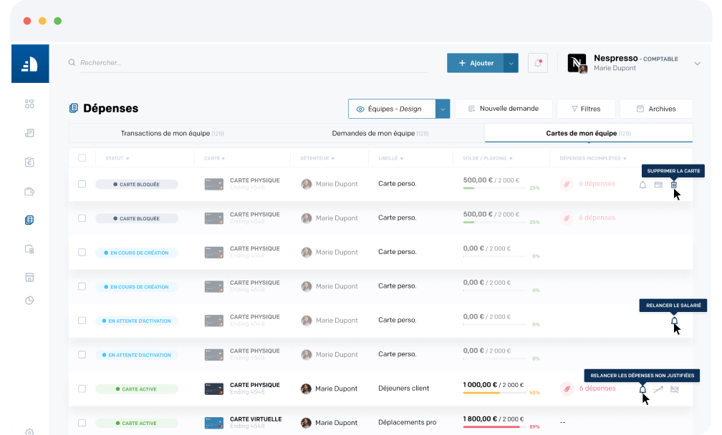Sort by the SOLDE / PLAFOND column header
The width and height of the screenshot is (722, 435).
[x=488, y=158]
